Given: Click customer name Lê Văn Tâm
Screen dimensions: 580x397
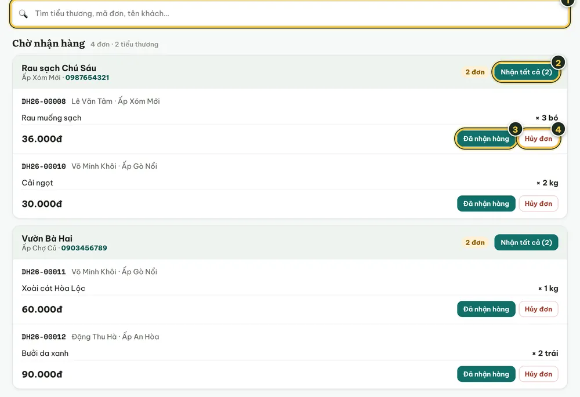Looking at the screenshot, I should [x=92, y=101].
